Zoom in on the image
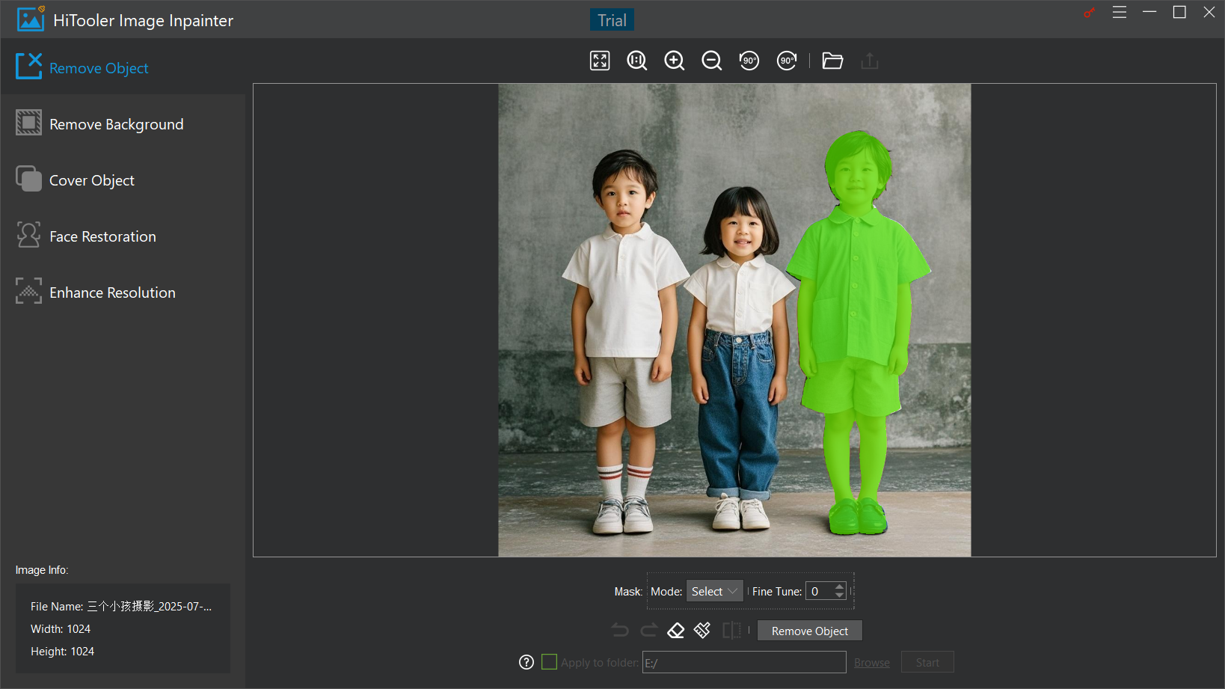 point(675,61)
